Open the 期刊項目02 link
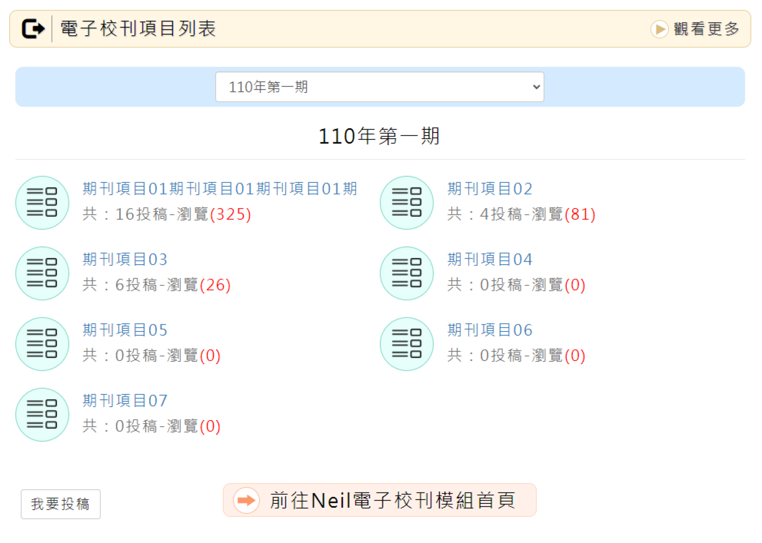 tap(490, 189)
